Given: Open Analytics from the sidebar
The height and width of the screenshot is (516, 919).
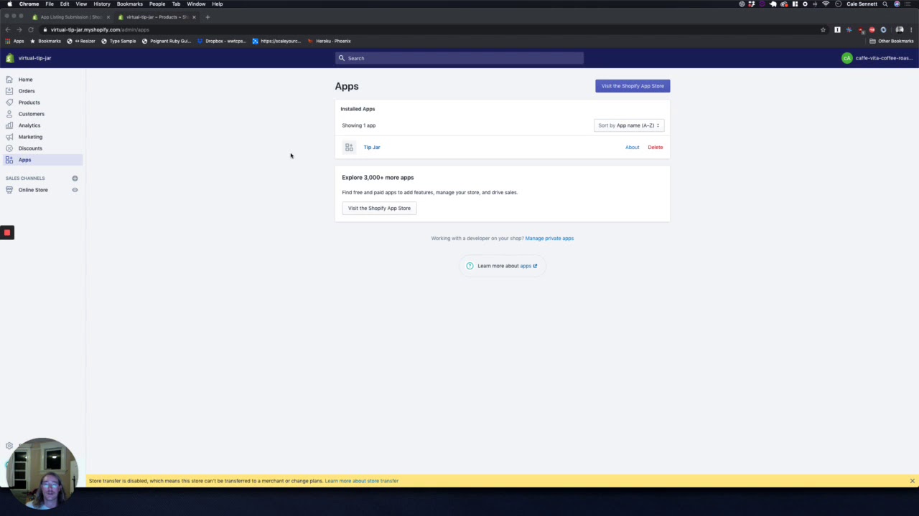Looking at the screenshot, I should pos(29,125).
